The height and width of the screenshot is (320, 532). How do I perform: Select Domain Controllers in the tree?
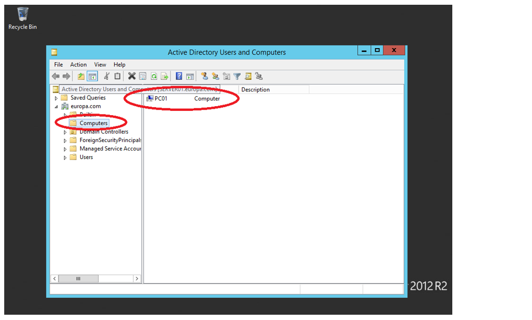pos(104,131)
